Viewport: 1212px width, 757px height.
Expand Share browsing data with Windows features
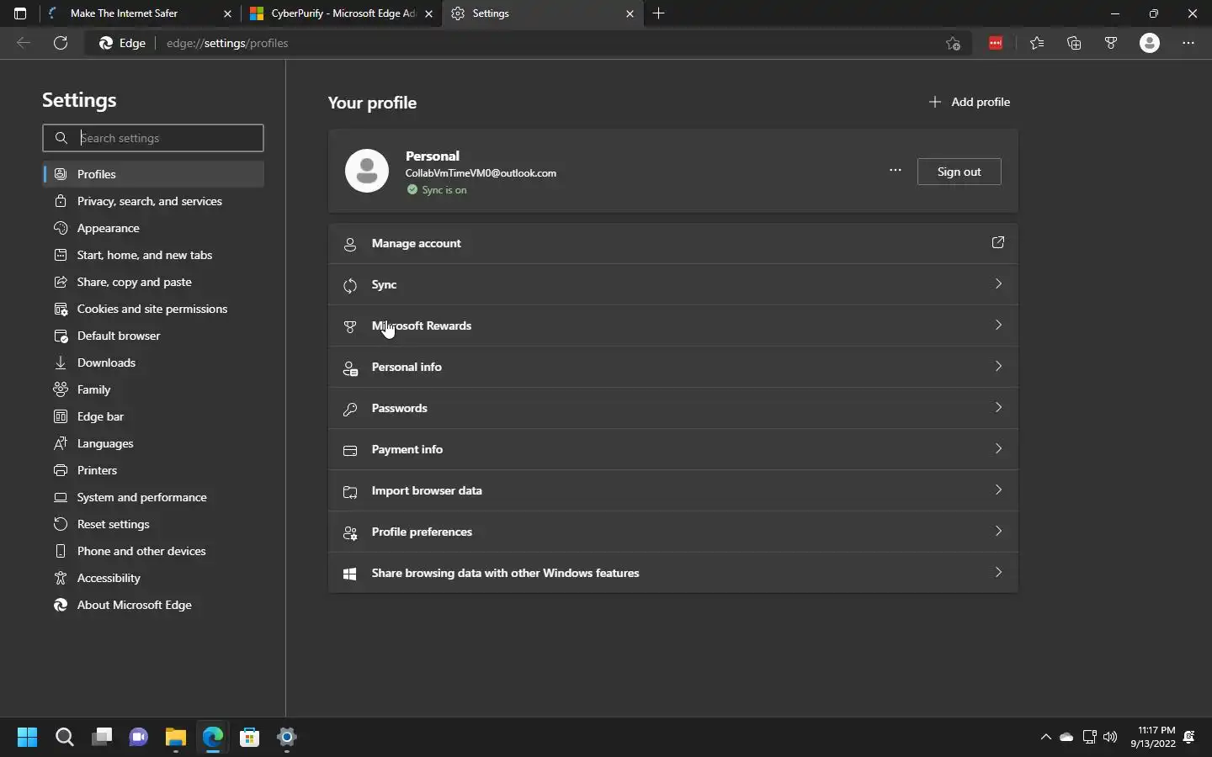point(673,573)
